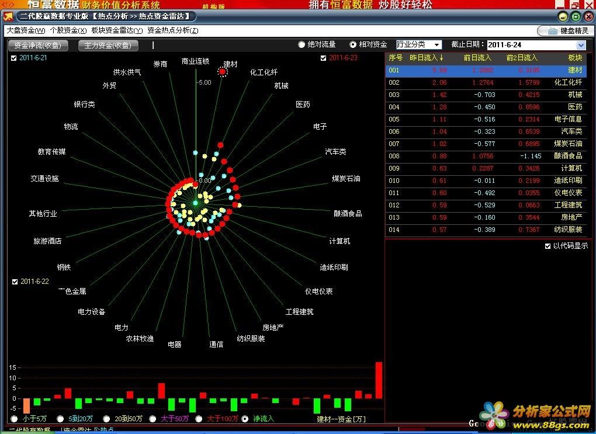Click the 农林牧渔 radar axis label
Viewport: 596px width, 434px height.
coord(140,339)
